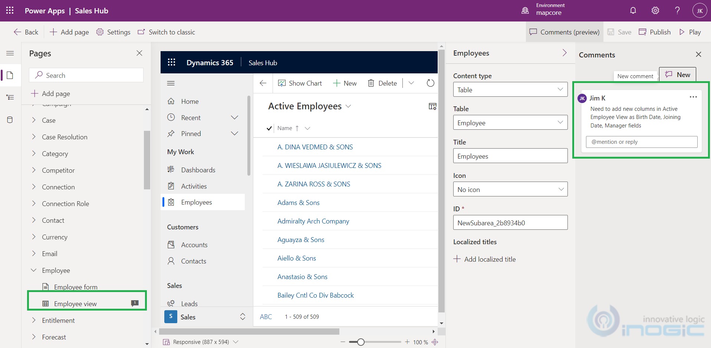711x348 pixels.
Task: Play the app
Action: click(x=690, y=32)
